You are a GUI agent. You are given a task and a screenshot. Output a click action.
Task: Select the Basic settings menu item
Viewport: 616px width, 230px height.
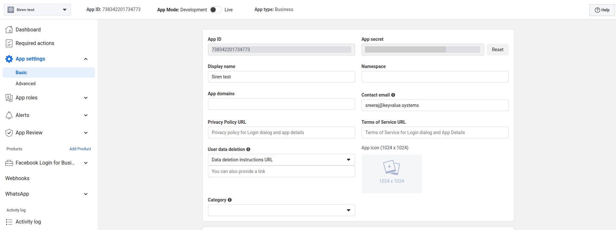click(49, 73)
